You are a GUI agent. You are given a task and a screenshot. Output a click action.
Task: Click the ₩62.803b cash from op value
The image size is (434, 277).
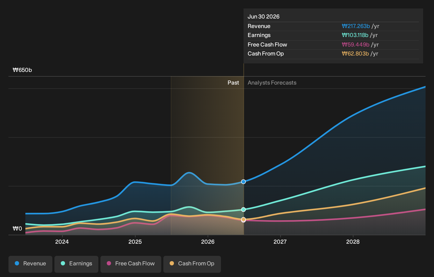coord(355,54)
